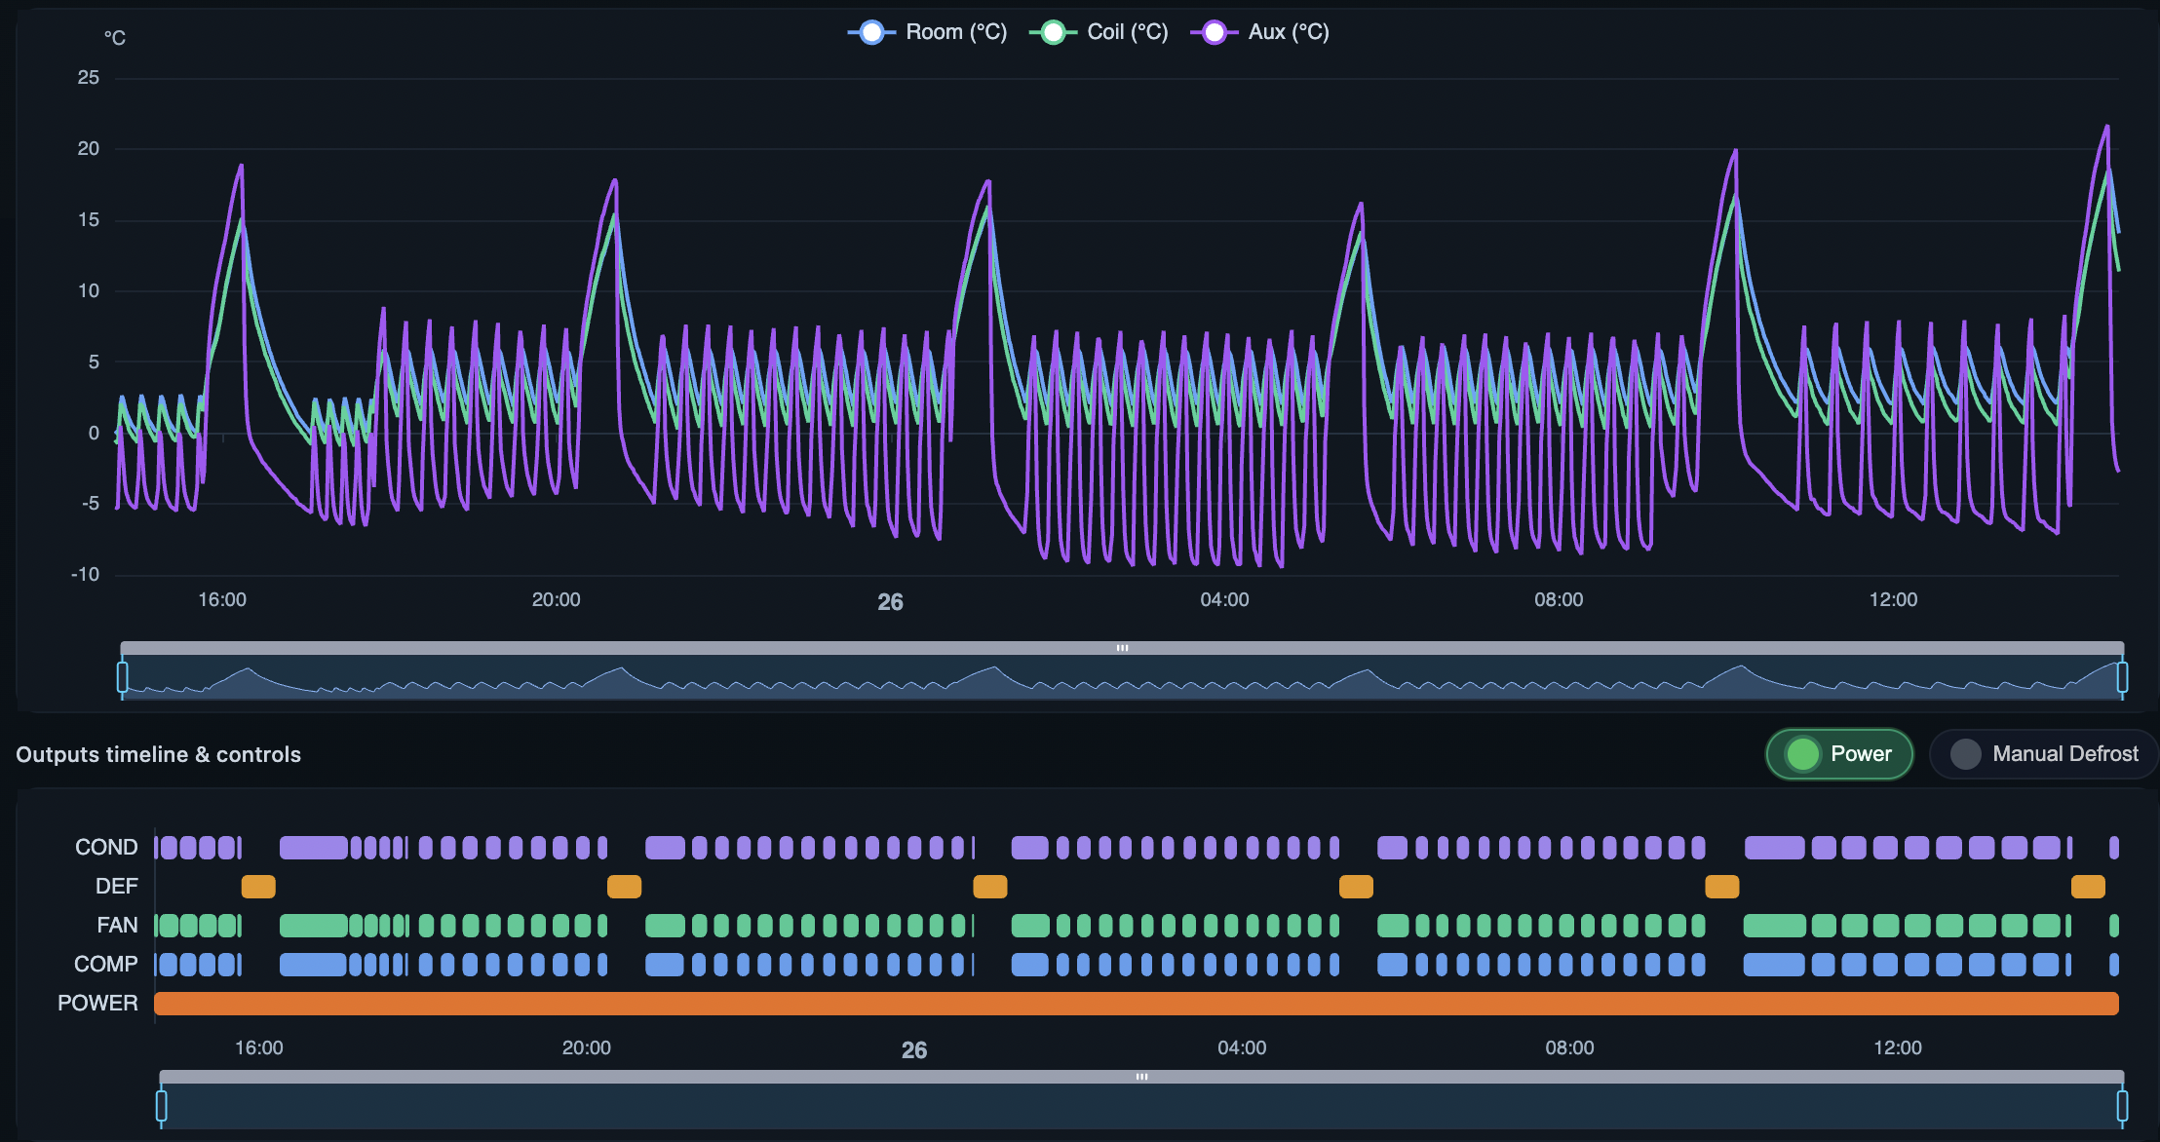Click the green knob inside the Power switch
2160x1142 pixels.
tap(1803, 753)
